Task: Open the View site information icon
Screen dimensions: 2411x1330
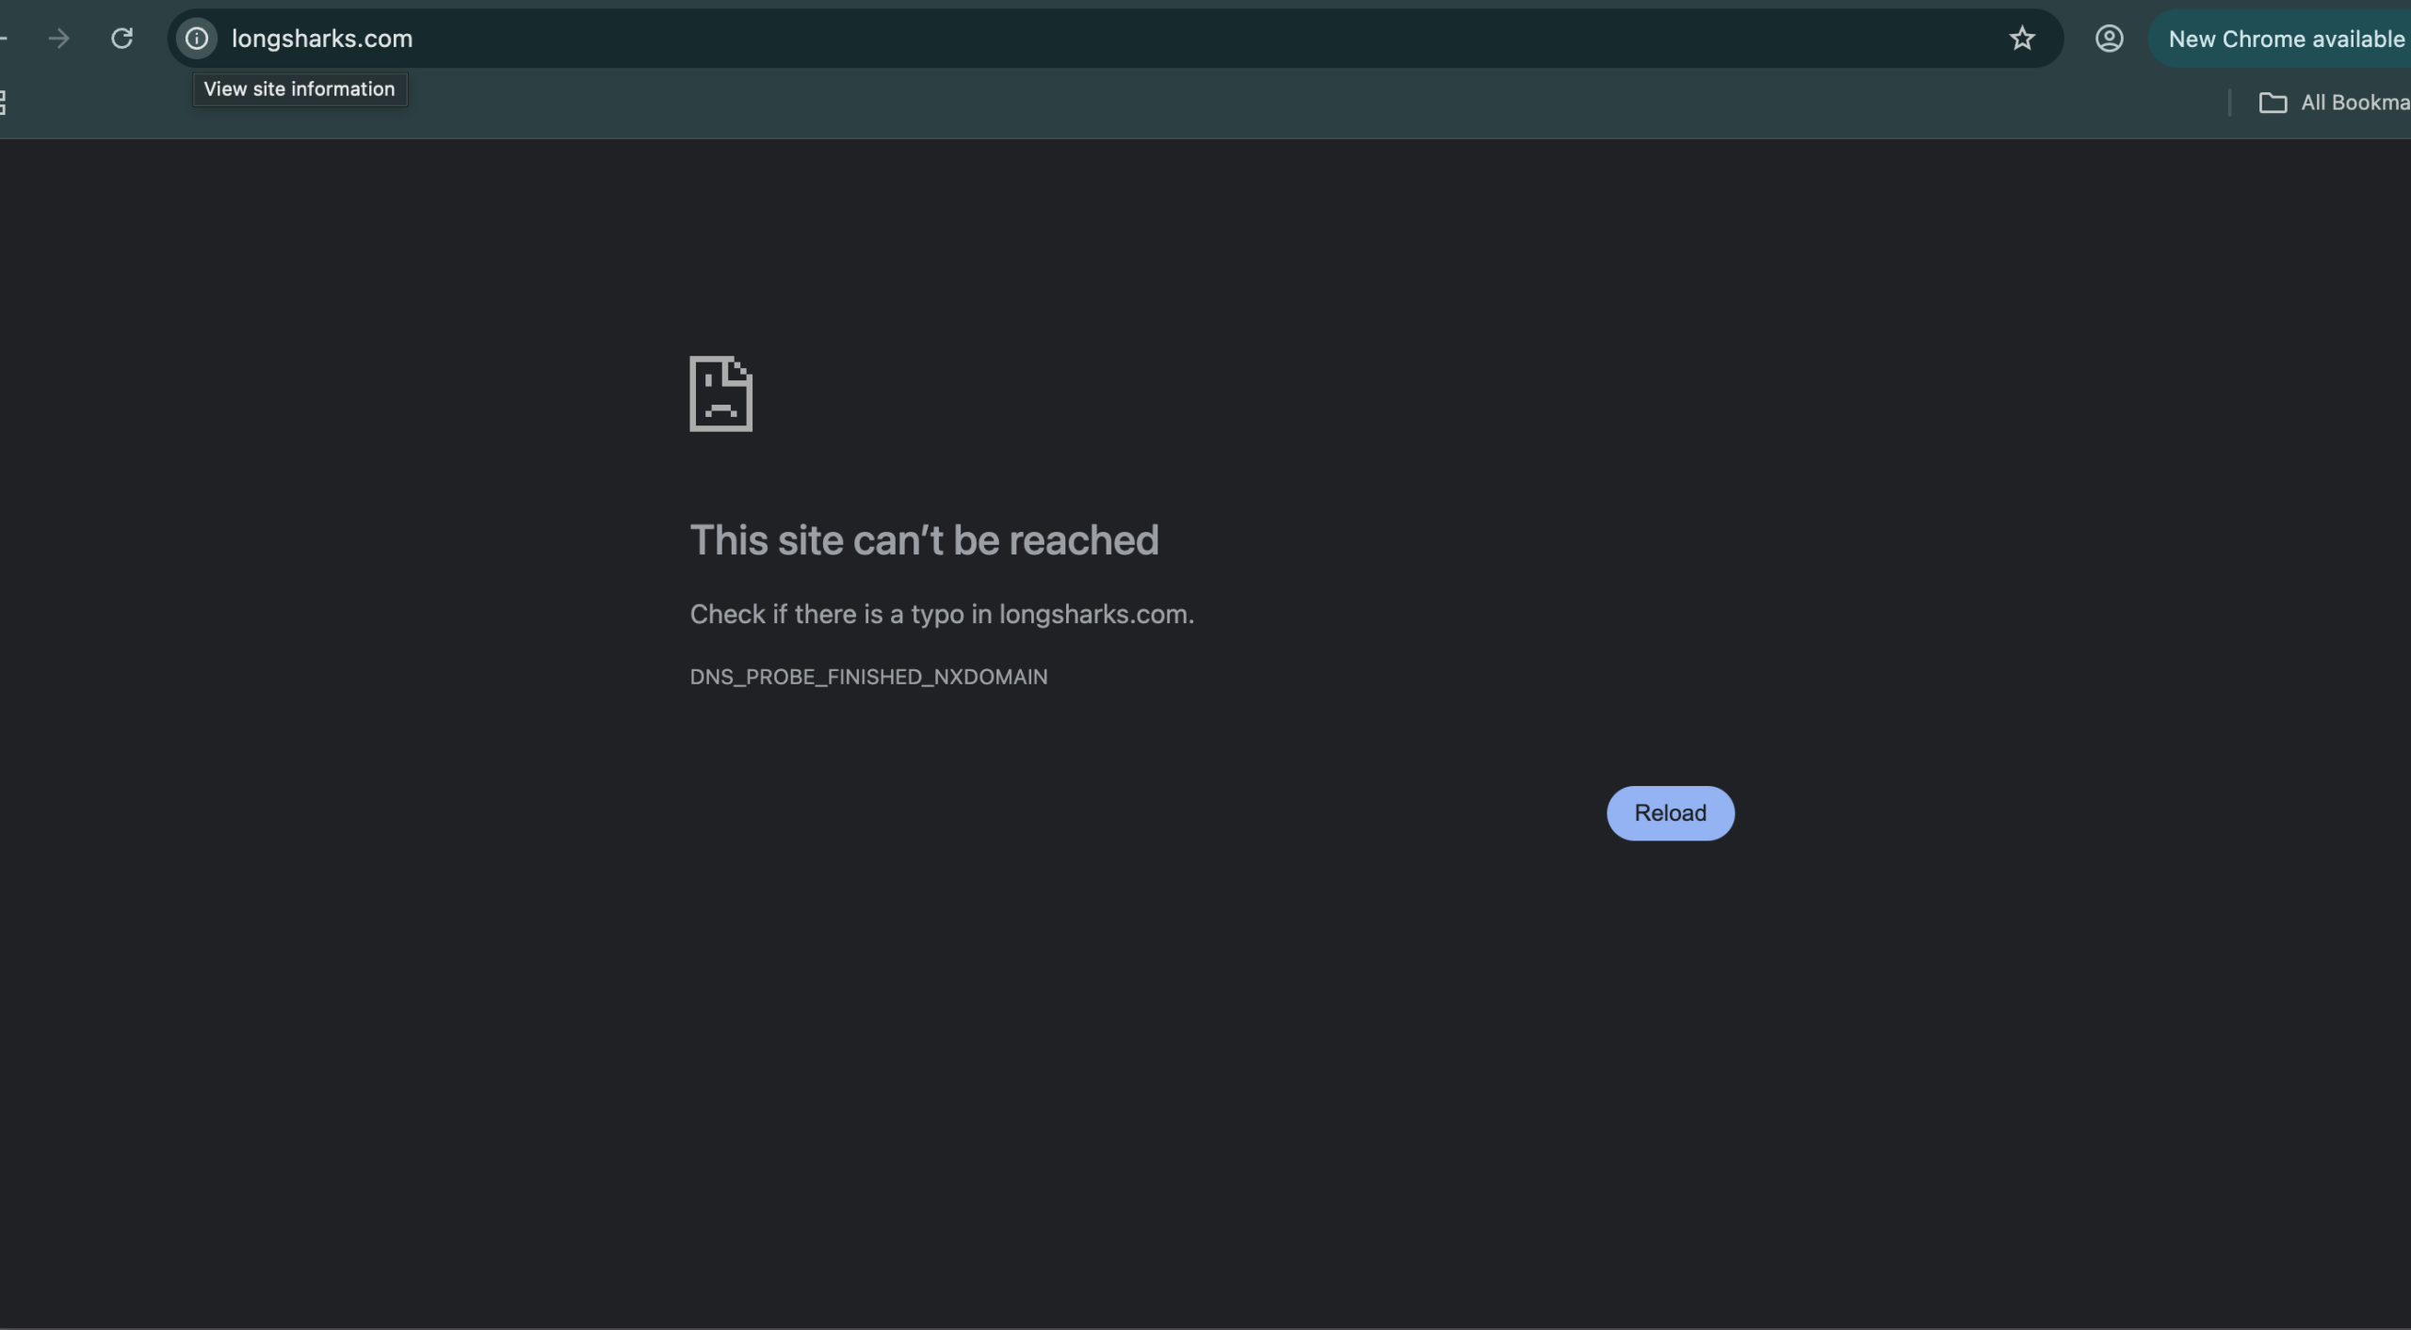Action: 196,39
